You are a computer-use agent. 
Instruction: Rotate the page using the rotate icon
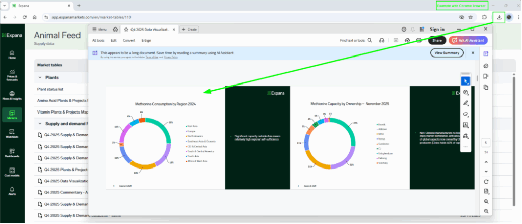(x=486, y=182)
